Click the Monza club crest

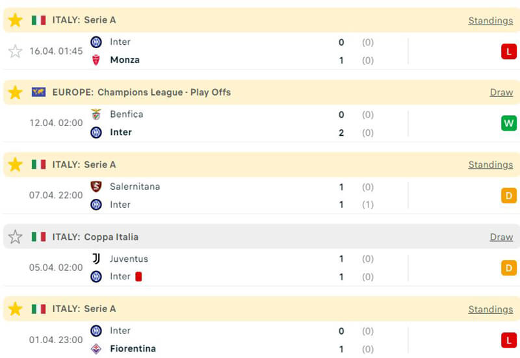96,60
